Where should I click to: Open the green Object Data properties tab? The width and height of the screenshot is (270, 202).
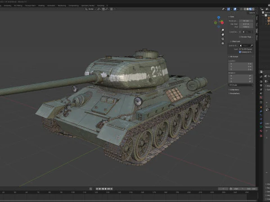261,127
